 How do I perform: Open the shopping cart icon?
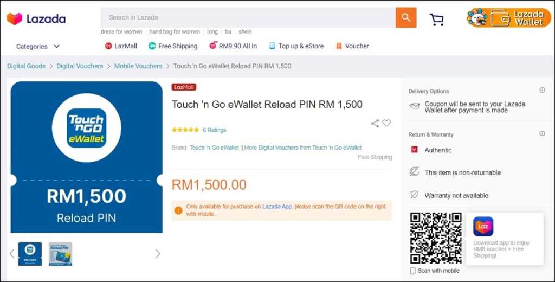click(x=436, y=20)
